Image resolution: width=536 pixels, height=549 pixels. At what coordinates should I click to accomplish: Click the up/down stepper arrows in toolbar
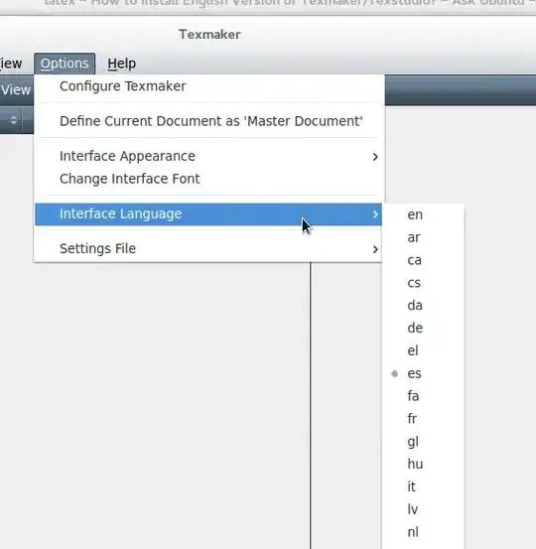pyautogui.click(x=13, y=120)
